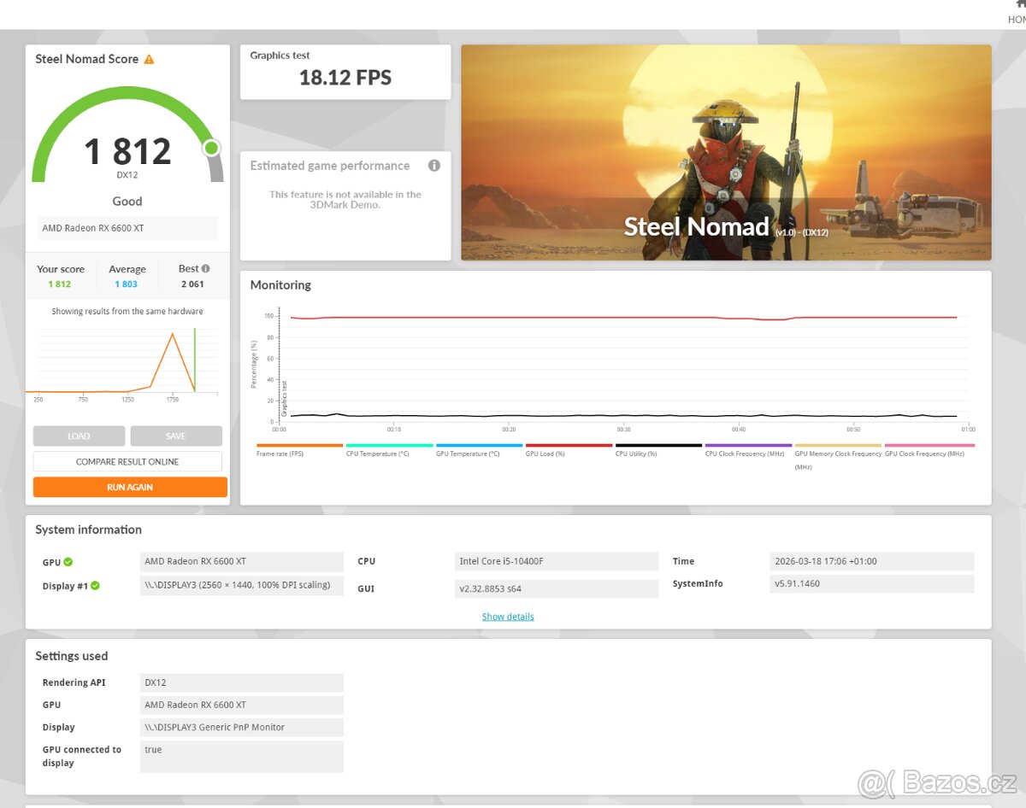Click the info icon next to Best score
Image resolution: width=1026 pixels, height=808 pixels.
click(x=205, y=268)
